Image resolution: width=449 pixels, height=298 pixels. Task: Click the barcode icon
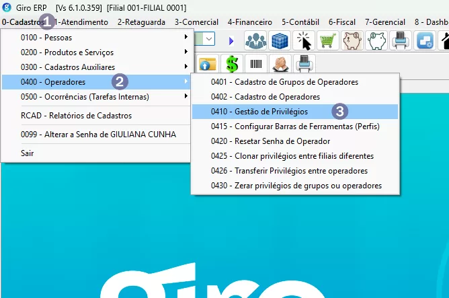pyautogui.click(x=256, y=65)
